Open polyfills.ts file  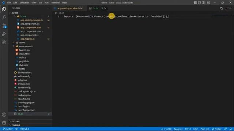click(24, 61)
